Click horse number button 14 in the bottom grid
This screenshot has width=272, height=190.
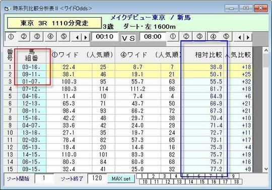[x=191, y=181]
